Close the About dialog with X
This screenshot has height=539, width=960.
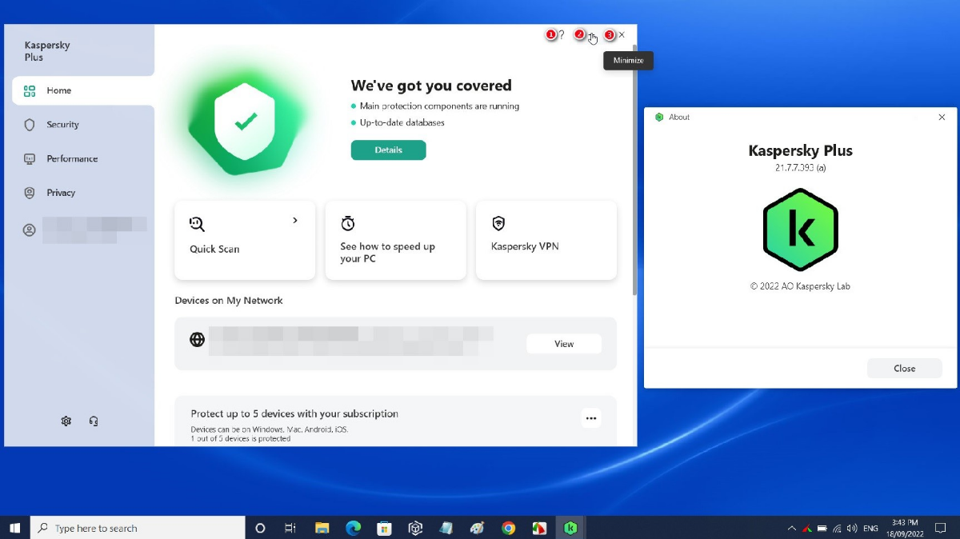coord(942,118)
